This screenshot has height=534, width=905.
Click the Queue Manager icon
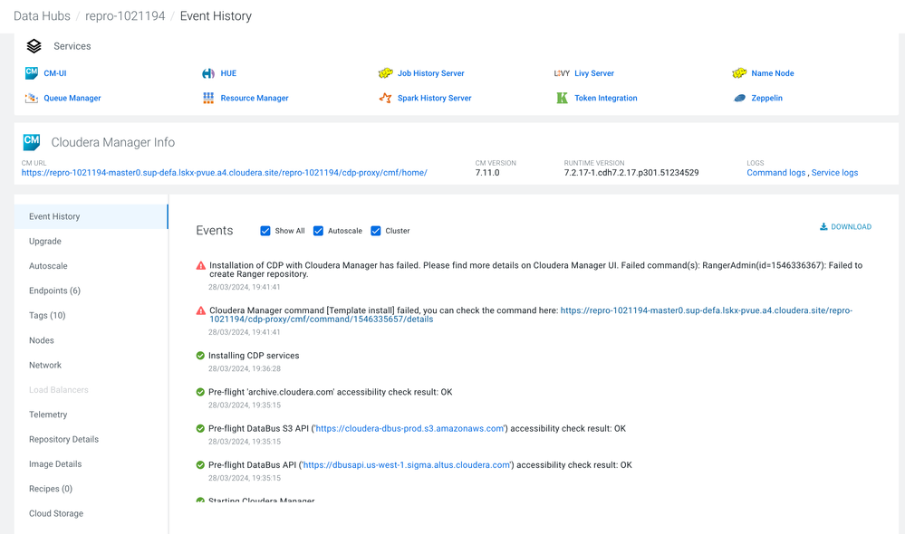[31, 98]
